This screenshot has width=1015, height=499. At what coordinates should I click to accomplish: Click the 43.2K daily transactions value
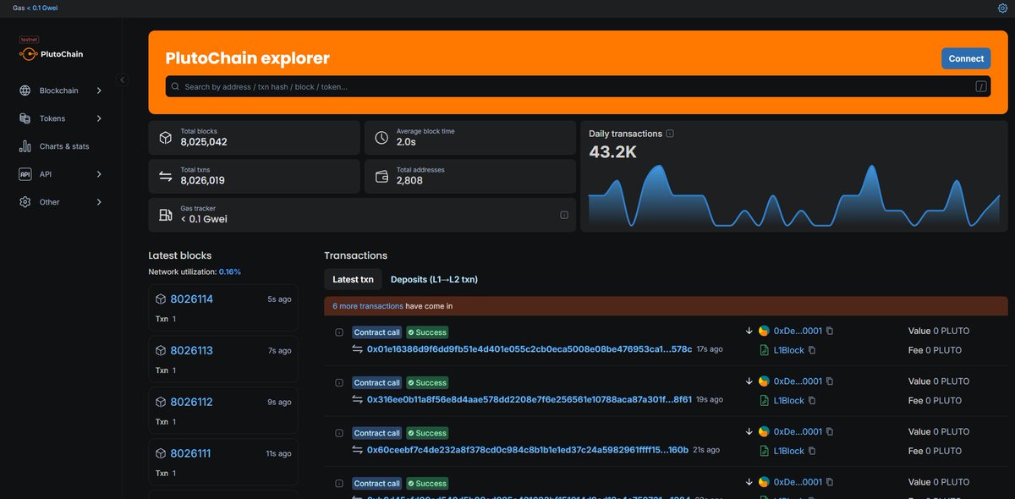pyautogui.click(x=613, y=152)
